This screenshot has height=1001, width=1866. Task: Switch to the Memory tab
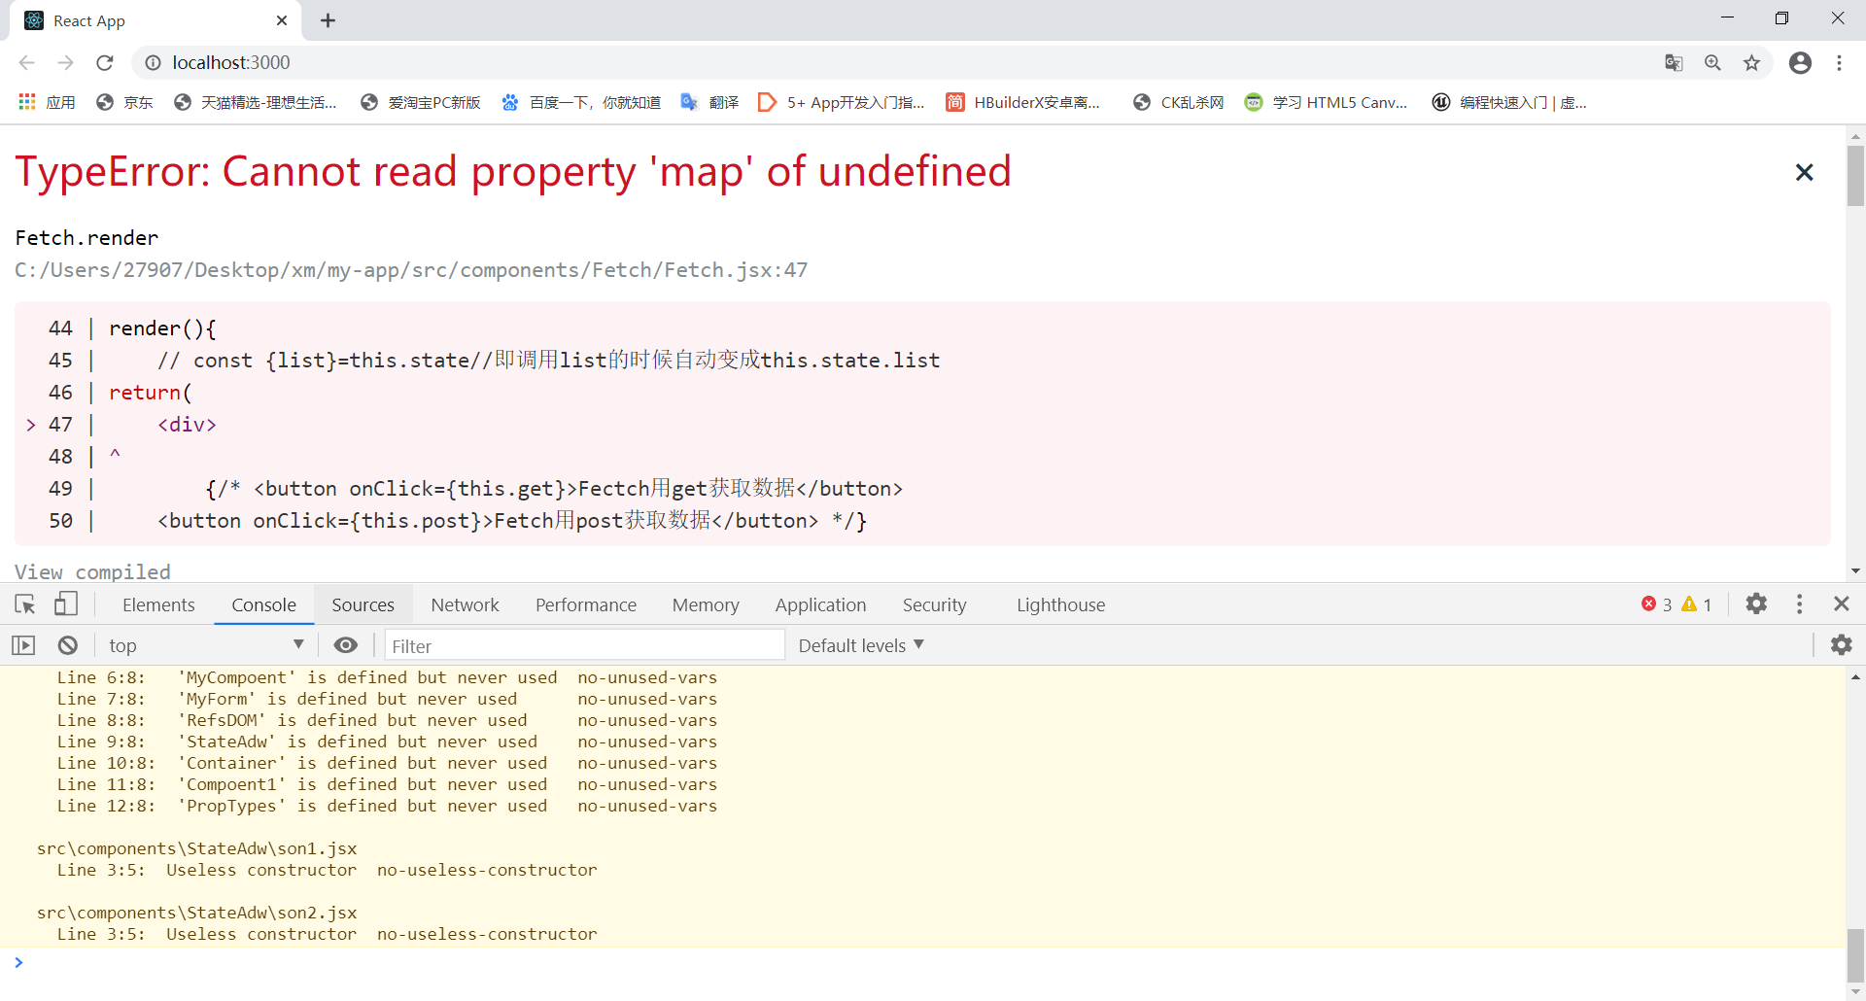point(706,604)
